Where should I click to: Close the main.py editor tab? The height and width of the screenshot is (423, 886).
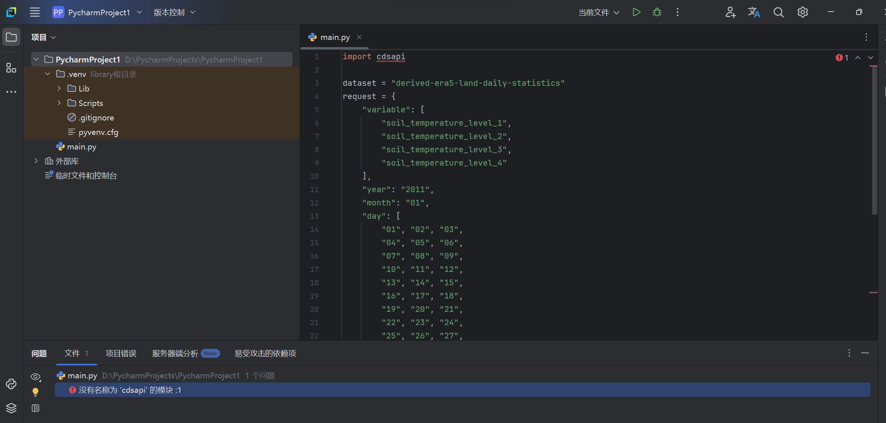pos(359,37)
